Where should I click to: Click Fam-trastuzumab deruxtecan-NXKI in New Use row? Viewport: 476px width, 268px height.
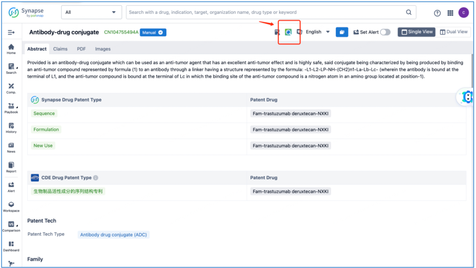tap(290, 146)
